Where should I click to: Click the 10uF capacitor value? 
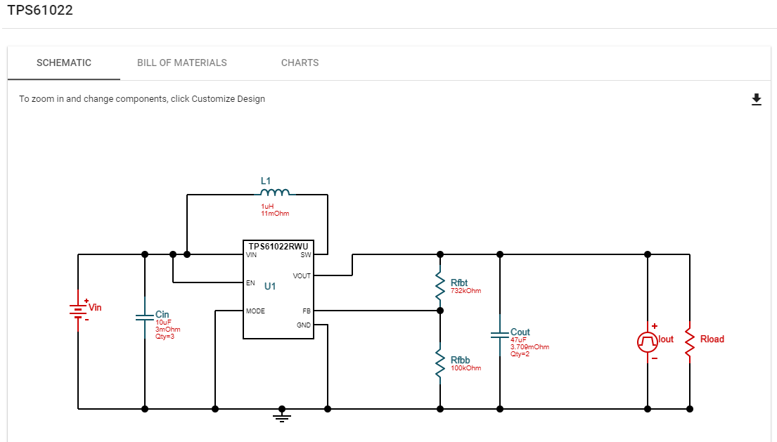164,323
